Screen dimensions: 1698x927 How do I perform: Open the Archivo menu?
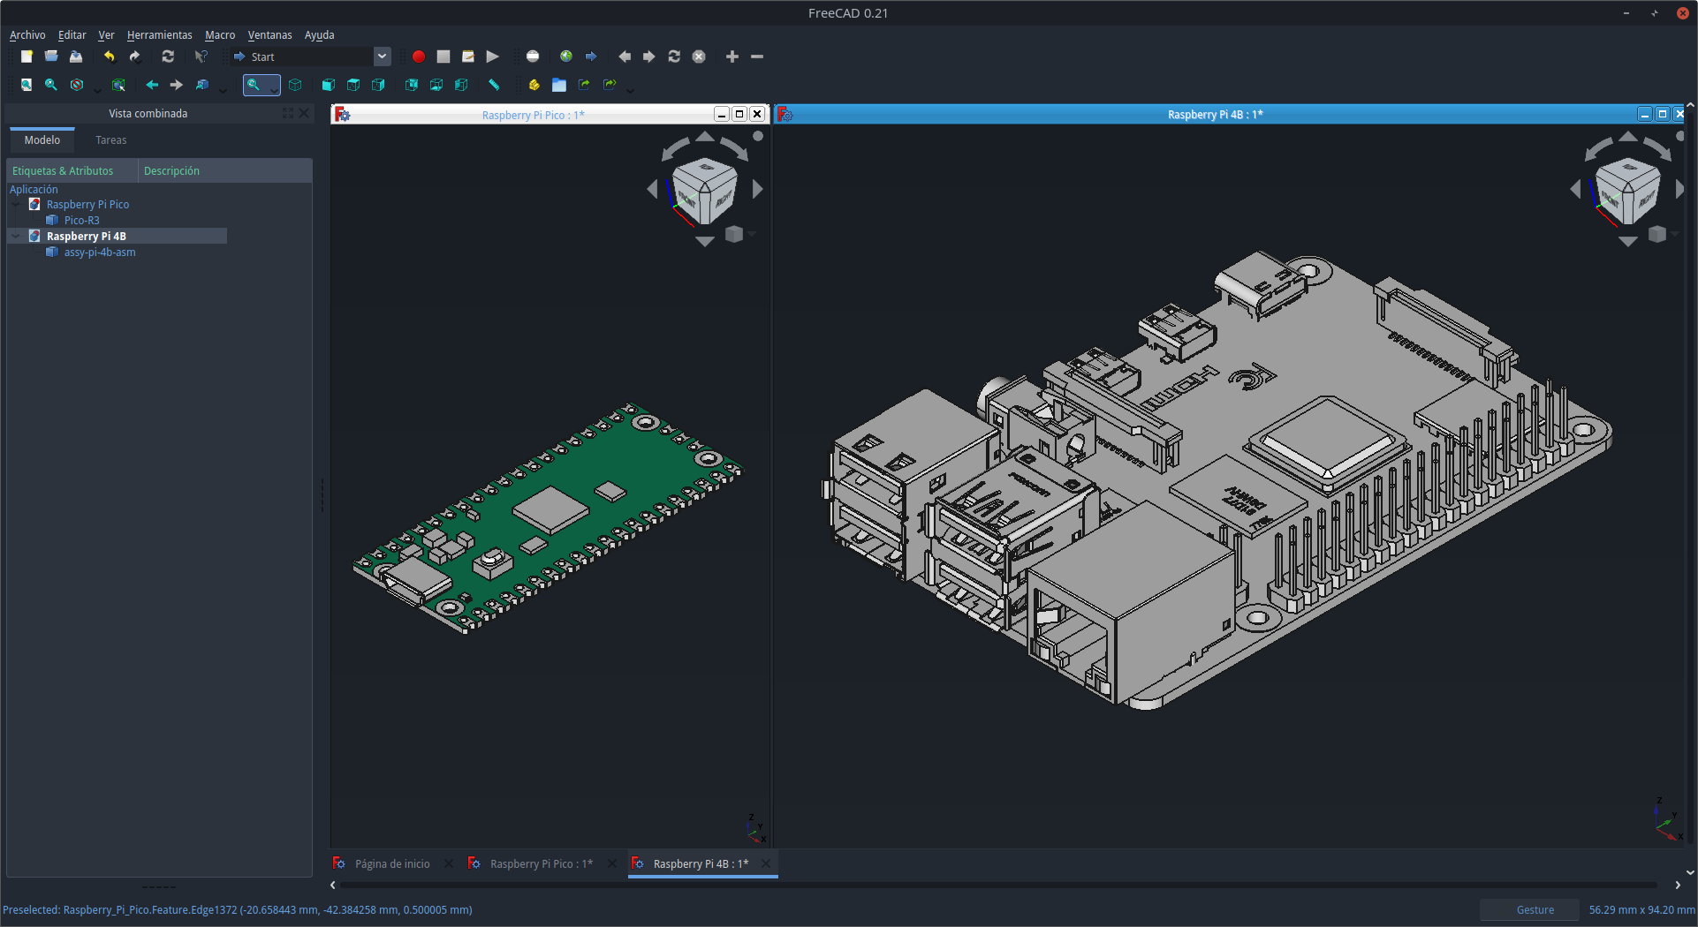click(27, 35)
